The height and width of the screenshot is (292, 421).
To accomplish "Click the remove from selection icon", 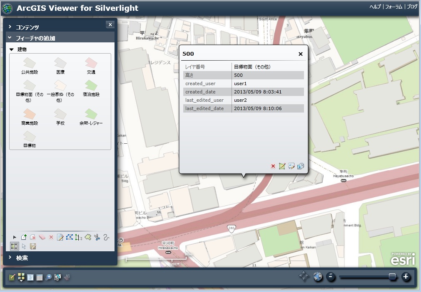I will click(33, 237).
